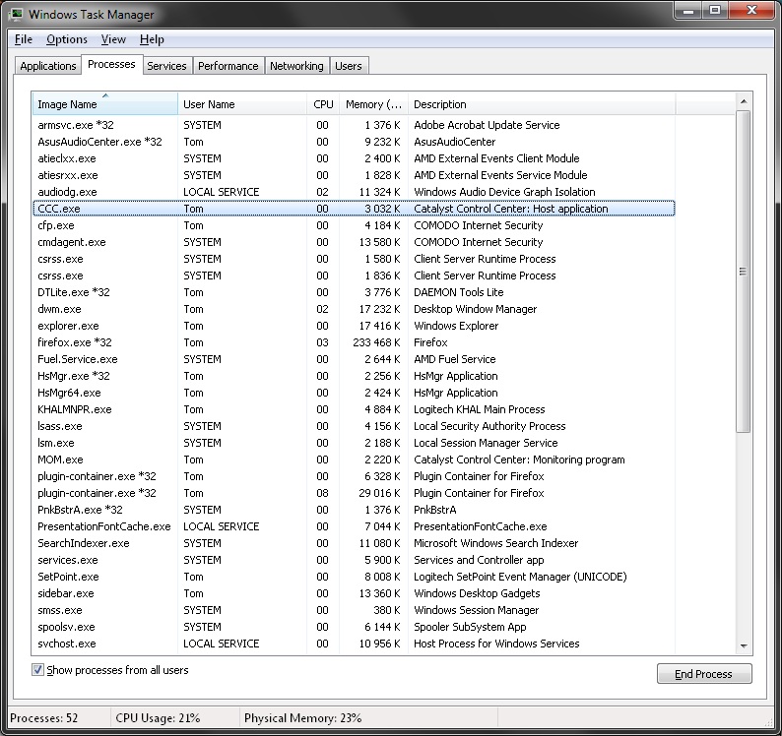This screenshot has height=736, width=782.
Task: Select the svchost.exe process
Action: tap(354, 644)
